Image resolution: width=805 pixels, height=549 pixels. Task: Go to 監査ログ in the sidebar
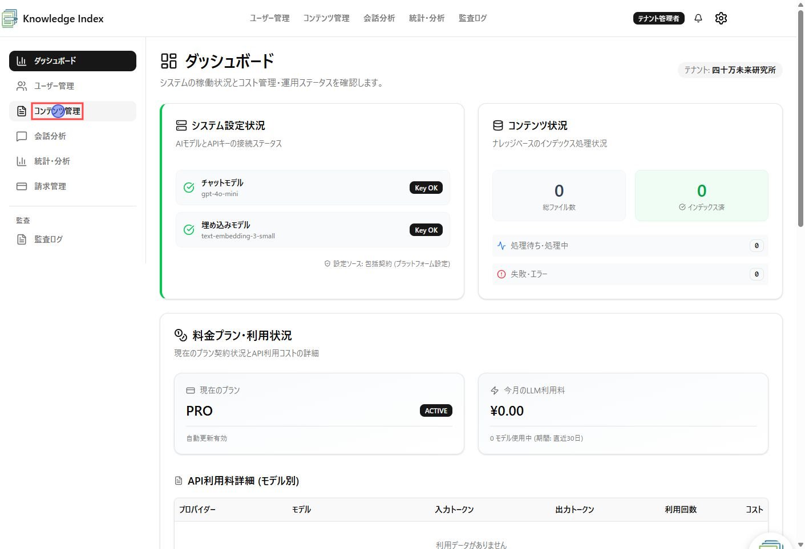[72, 239]
